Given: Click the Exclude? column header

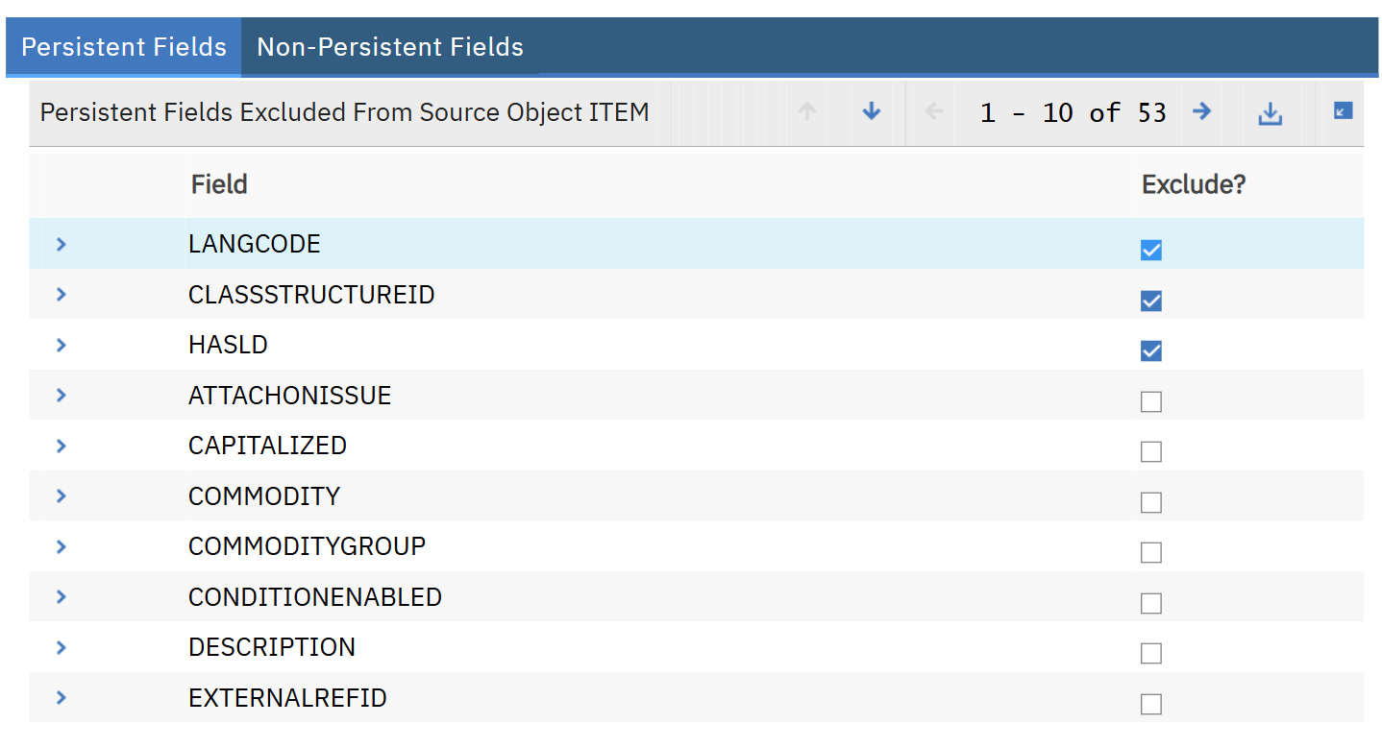Looking at the screenshot, I should 1193,184.
